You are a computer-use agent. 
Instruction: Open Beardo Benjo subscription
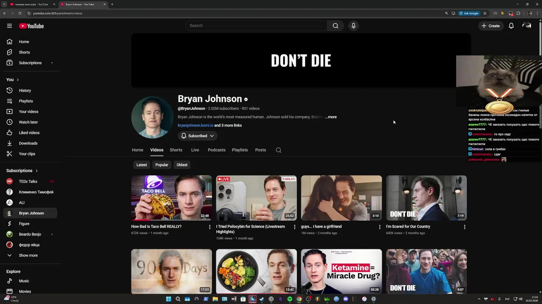pos(30,234)
